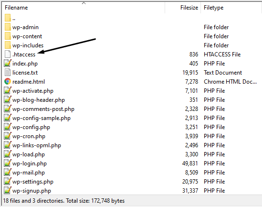Click the wp-comments-post.php file icon
This screenshot has width=262, height=207.
tap(8, 109)
